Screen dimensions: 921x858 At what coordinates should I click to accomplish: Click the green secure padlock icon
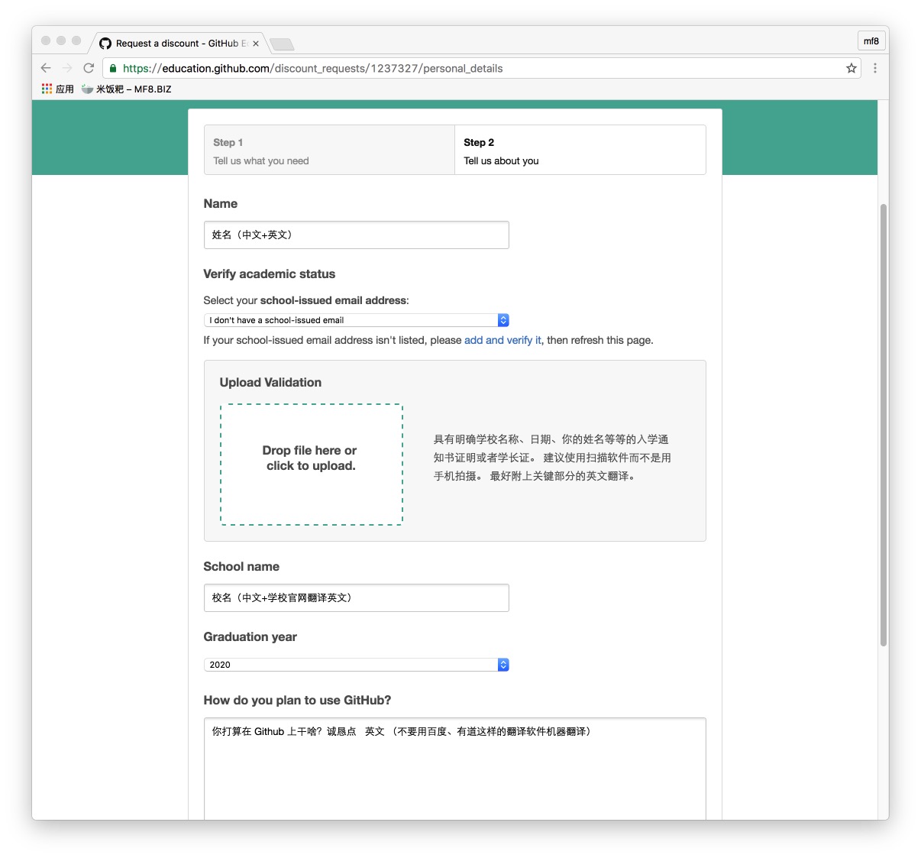113,68
